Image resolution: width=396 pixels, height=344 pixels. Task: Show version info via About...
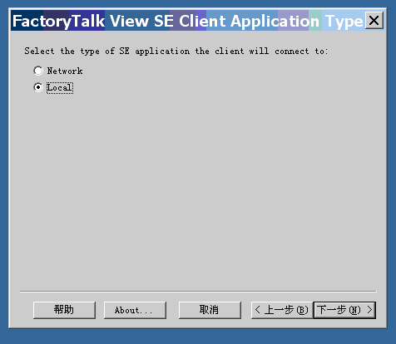coord(135,310)
